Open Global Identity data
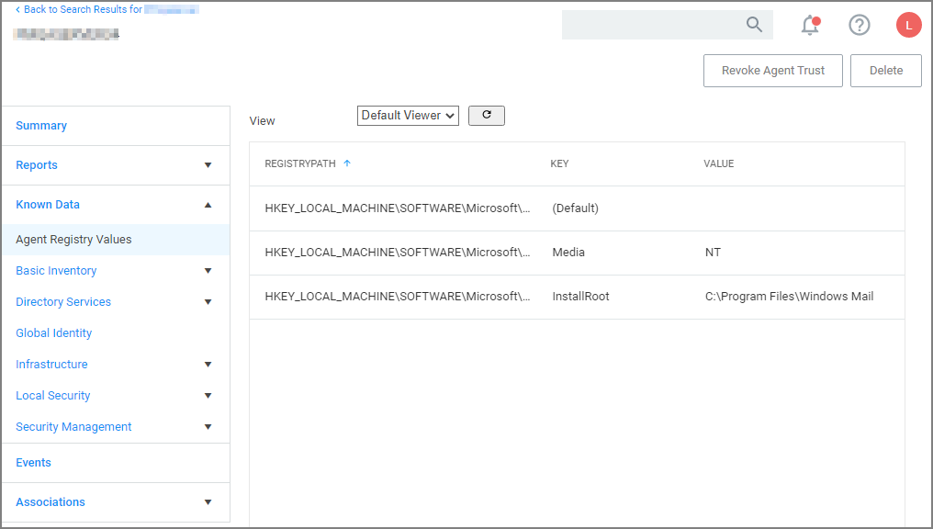 point(53,332)
